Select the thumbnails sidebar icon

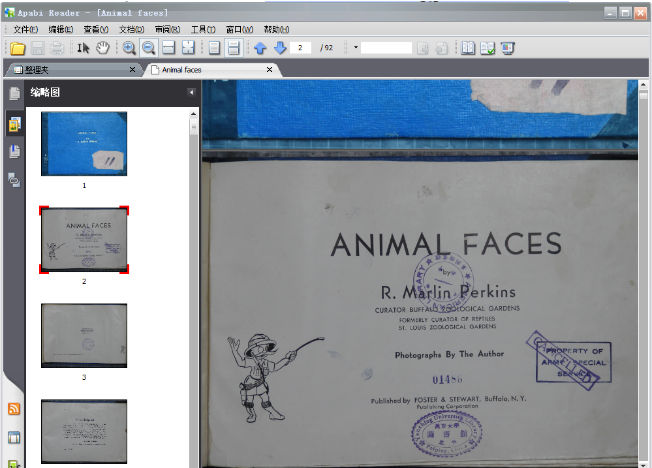(x=14, y=124)
